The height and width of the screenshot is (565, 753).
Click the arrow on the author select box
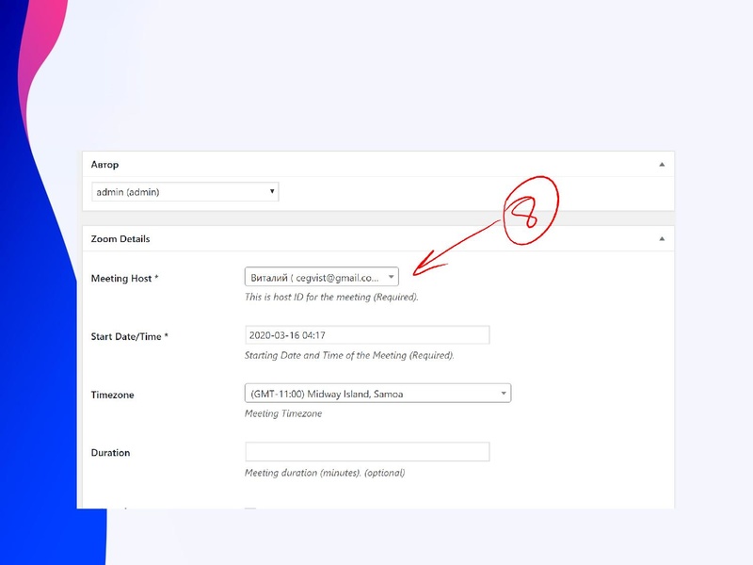pyautogui.click(x=272, y=192)
